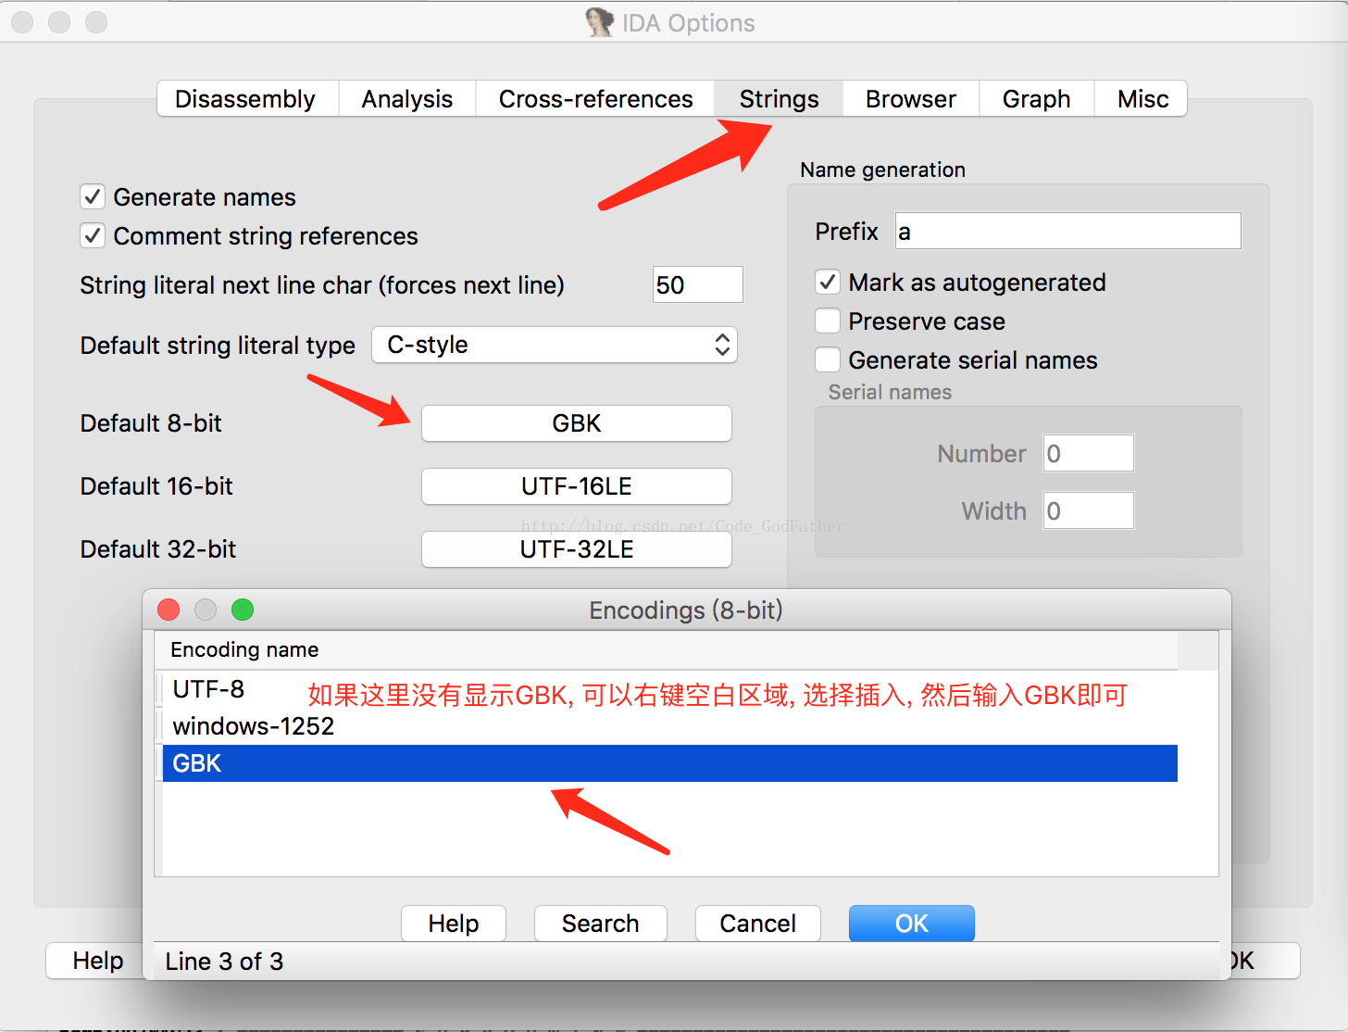Toggle Mark as autogenerated checkbox
Image resolution: width=1348 pixels, height=1032 pixels.
point(828,282)
